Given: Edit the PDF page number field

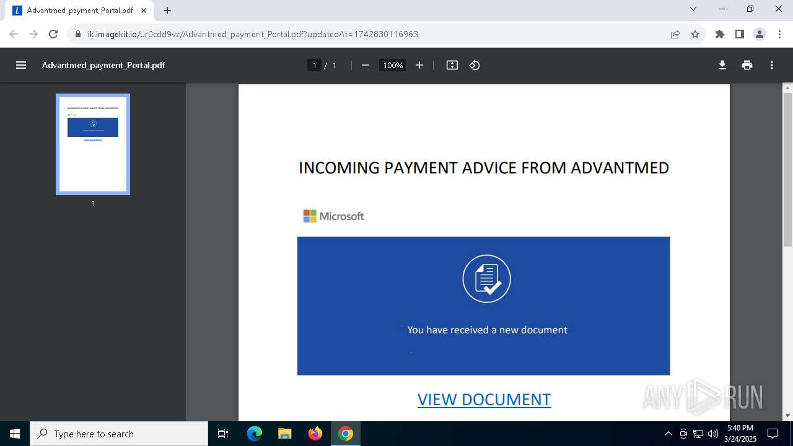Looking at the screenshot, I should point(314,65).
